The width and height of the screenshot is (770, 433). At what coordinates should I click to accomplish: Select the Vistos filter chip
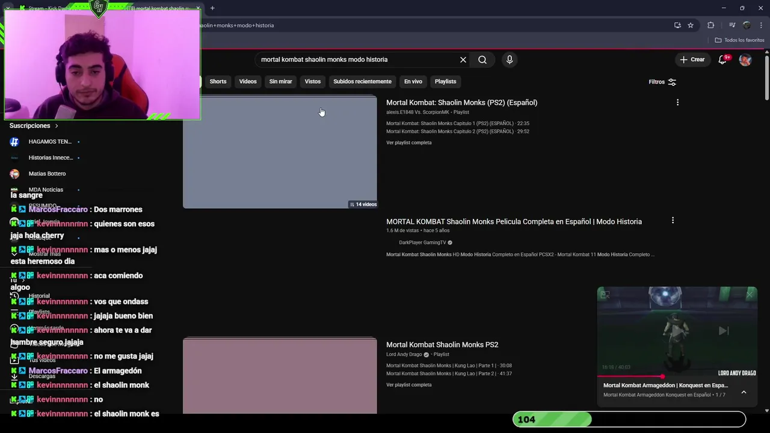313,81
